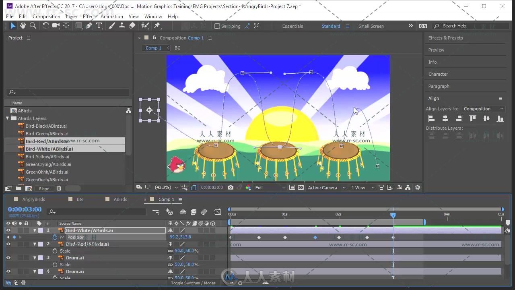Select the Unified Camera tool

tap(56, 26)
